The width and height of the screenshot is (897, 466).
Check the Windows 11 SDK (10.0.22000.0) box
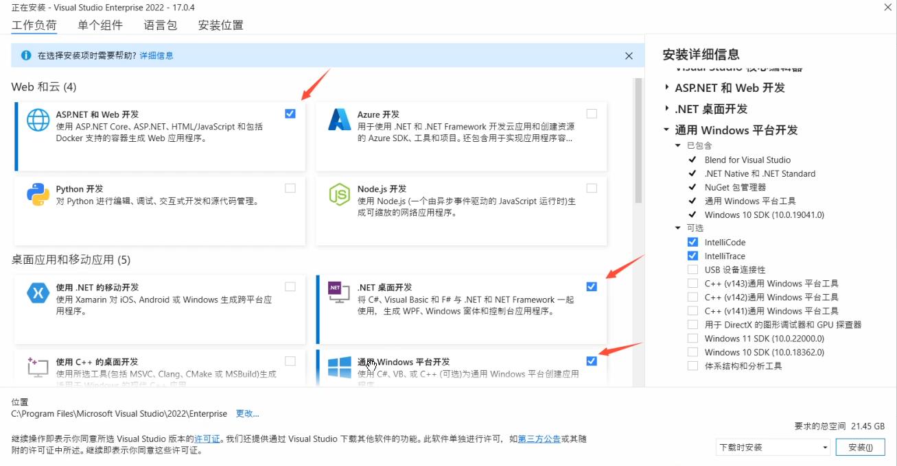[692, 338]
